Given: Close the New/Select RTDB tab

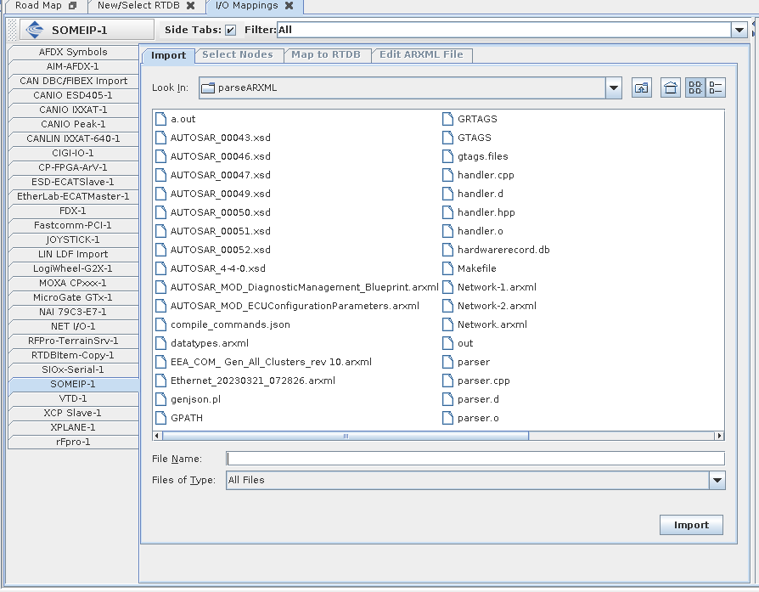Looking at the screenshot, I should 191,5.
